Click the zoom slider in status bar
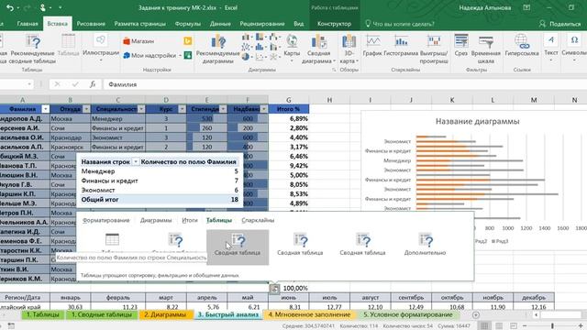The width and height of the screenshot is (587, 330). point(552,326)
